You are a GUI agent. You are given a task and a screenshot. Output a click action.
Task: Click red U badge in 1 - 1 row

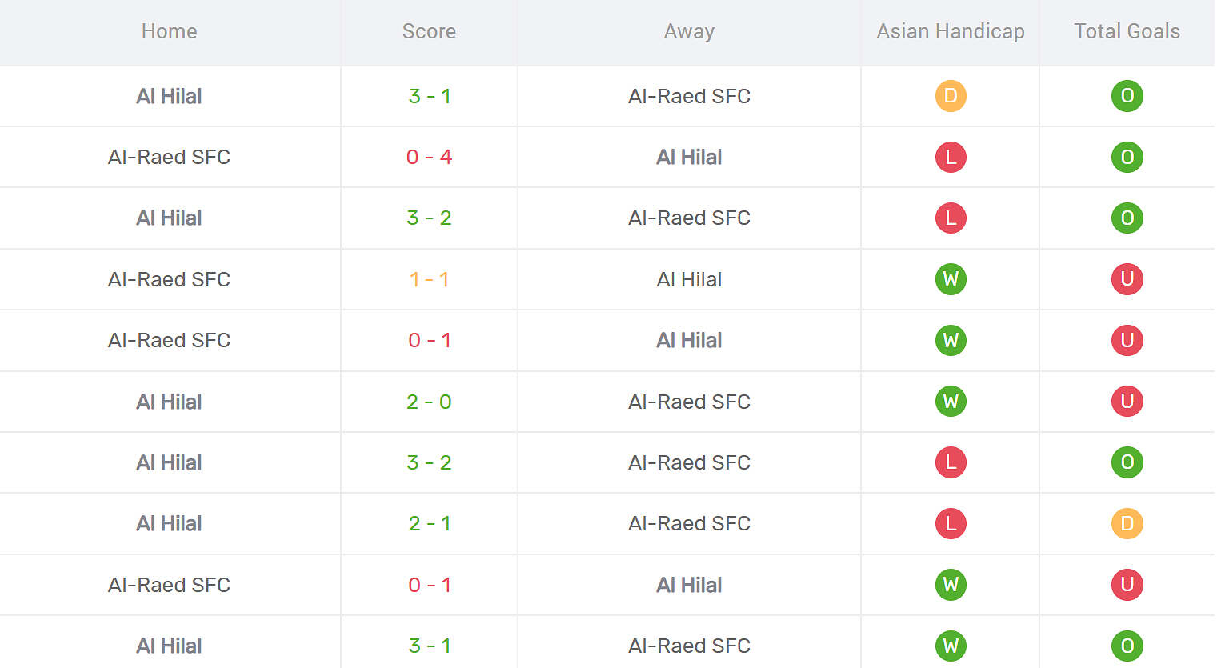tap(1127, 279)
